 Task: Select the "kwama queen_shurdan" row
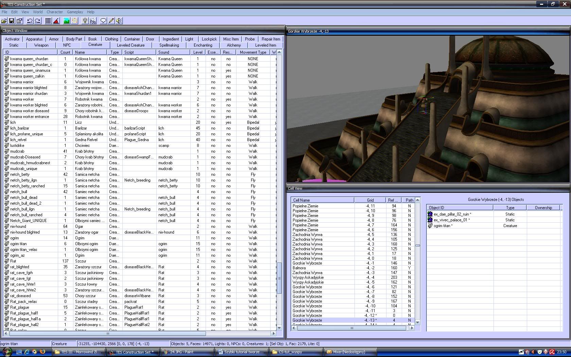pos(140,59)
